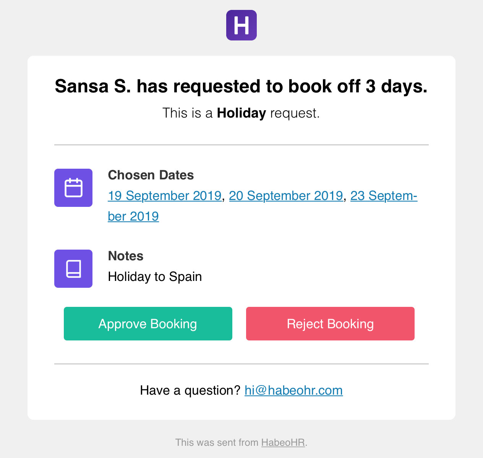The image size is (483, 458).
Task: Click the name 'Sansa S.' in the heading
Action: point(93,86)
